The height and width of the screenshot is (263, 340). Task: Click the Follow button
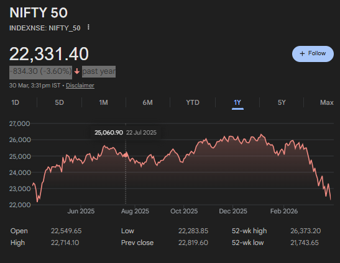point(313,54)
